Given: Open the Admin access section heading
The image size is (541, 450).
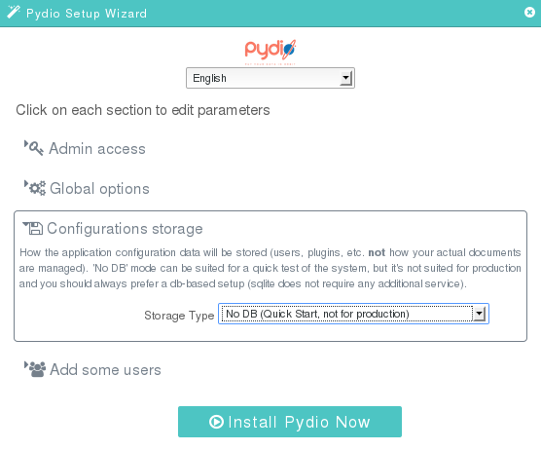Looking at the screenshot, I should tap(97, 149).
